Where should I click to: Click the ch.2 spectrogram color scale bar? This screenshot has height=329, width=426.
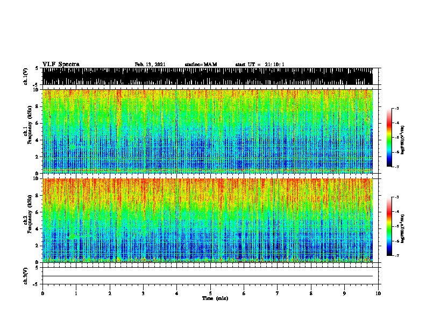point(389,226)
